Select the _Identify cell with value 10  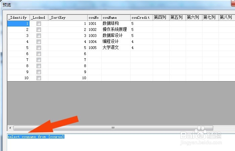click(18, 78)
